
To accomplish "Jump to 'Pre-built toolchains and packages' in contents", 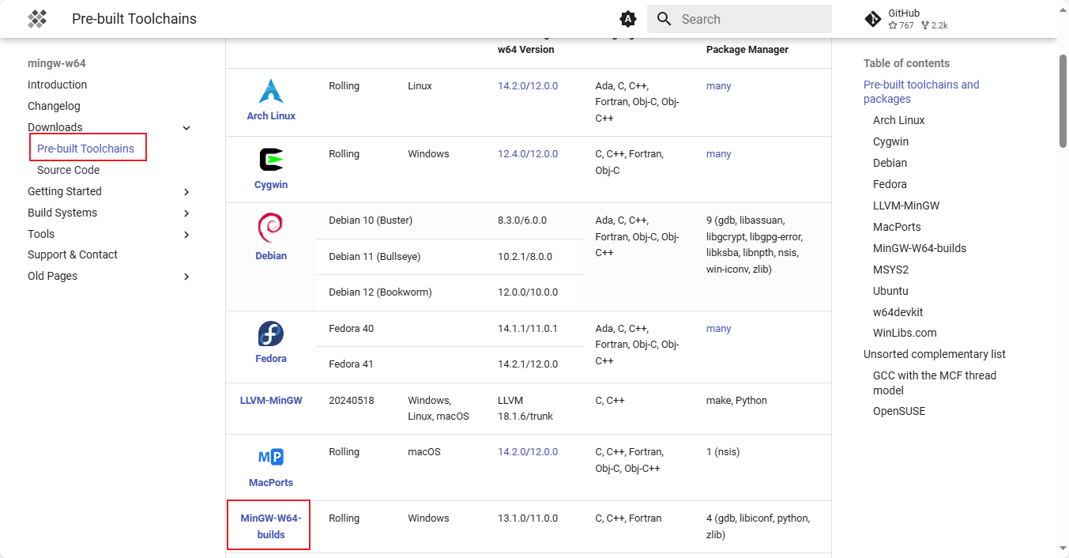I will (x=921, y=92).
